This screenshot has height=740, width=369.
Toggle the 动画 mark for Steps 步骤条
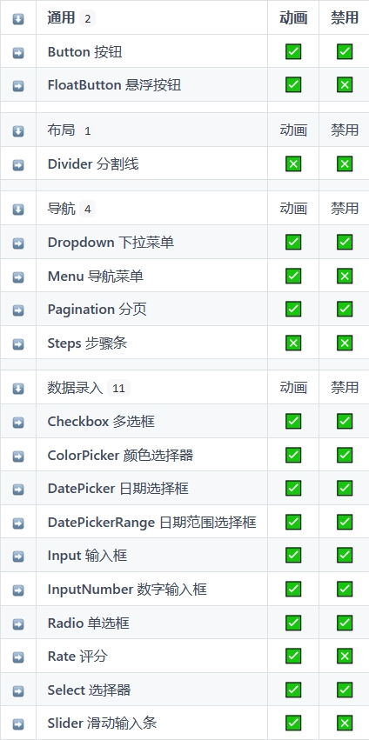pos(293,343)
